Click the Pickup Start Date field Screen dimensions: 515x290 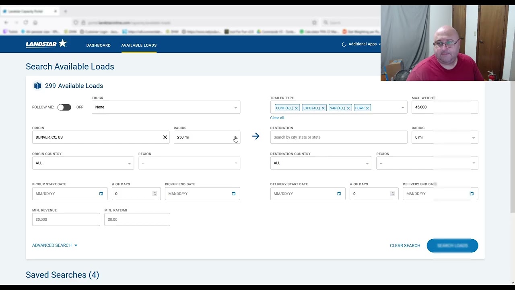[x=70, y=194]
